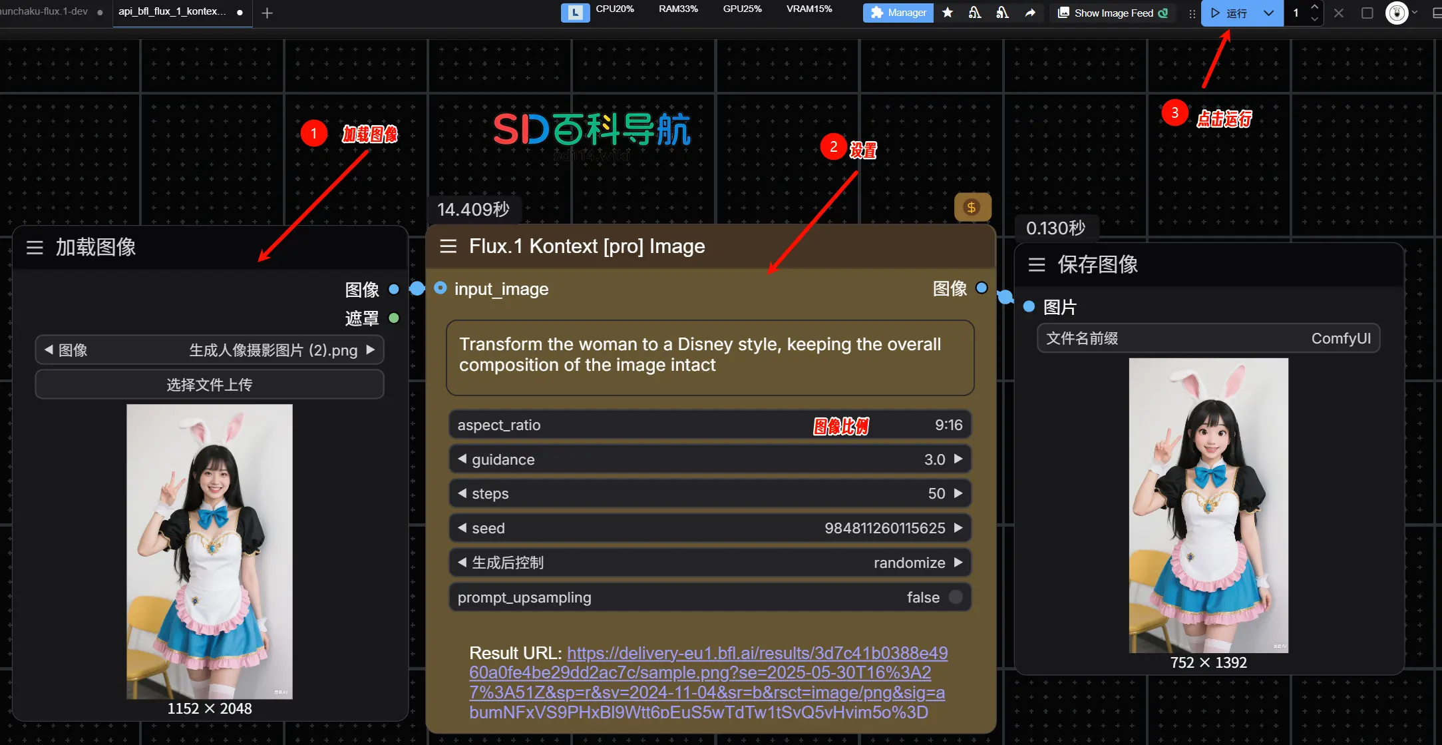The width and height of the screenshot is (1442, 745).
Task: Click the saved Disney-style output image
Action: pos(1208,505)
